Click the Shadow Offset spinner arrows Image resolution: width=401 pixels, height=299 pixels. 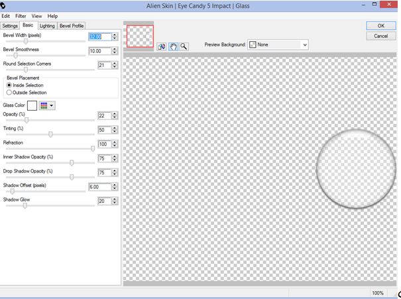click(x=115, y=187)
